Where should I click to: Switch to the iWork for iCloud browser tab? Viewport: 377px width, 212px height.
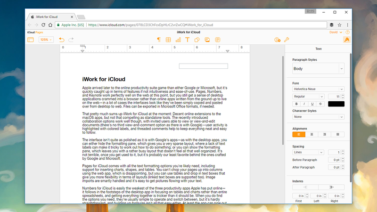pos(51,17)
